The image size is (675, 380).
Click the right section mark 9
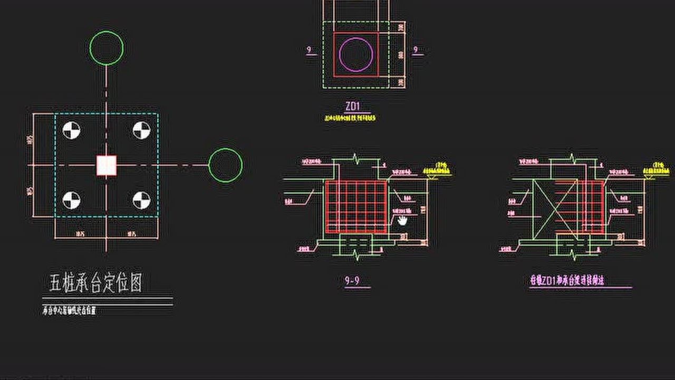pos(416,51)
